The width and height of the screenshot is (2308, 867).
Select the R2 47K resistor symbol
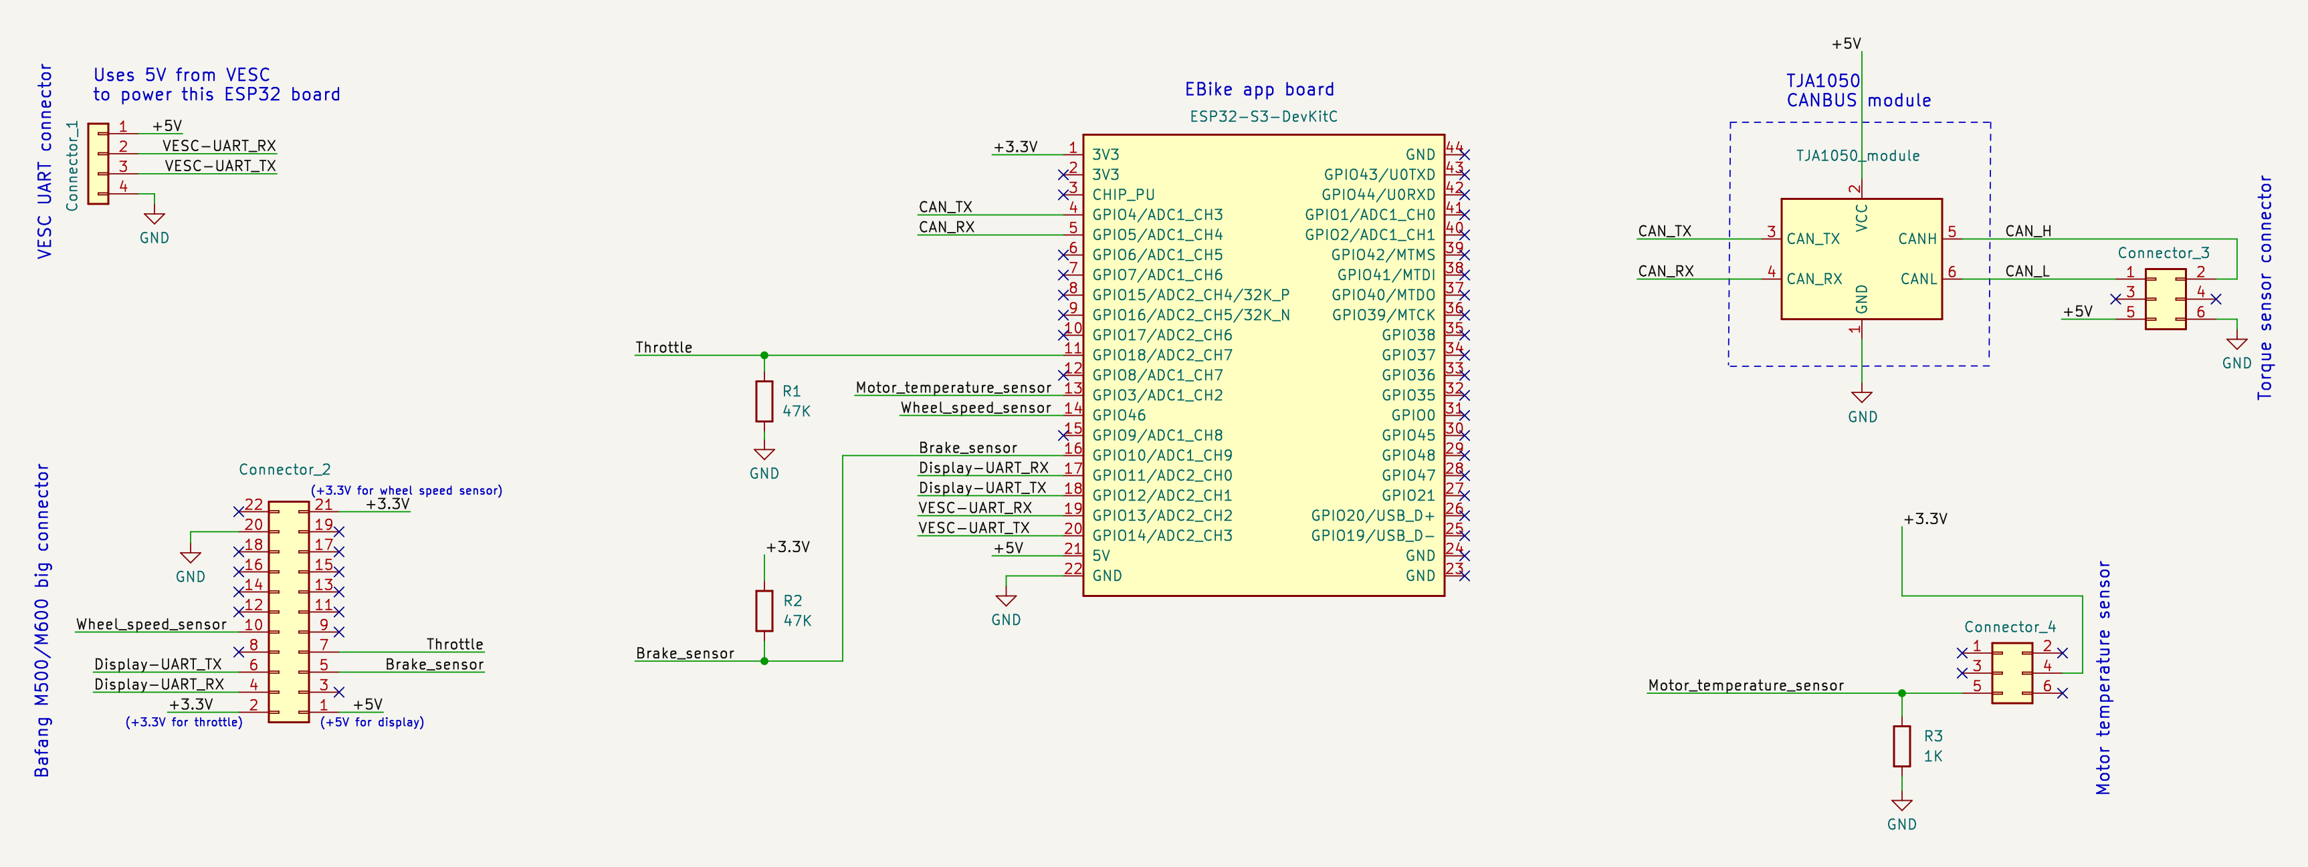pyautogui.click(x=763, y=610)
